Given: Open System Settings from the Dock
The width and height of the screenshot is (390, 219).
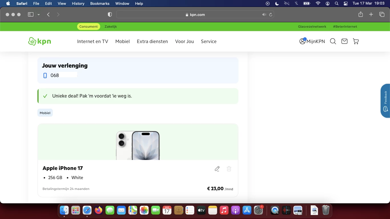Looking at the screenshot, I should pos(258,210).
